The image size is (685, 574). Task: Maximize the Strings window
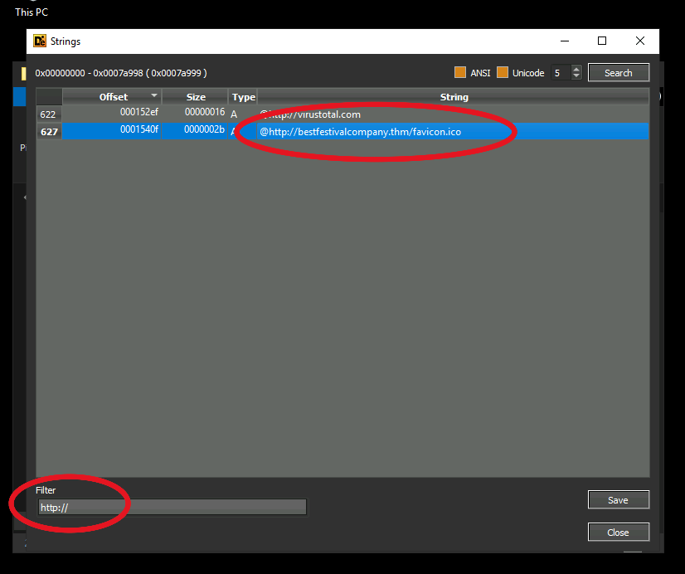click(x=602, y=41)
